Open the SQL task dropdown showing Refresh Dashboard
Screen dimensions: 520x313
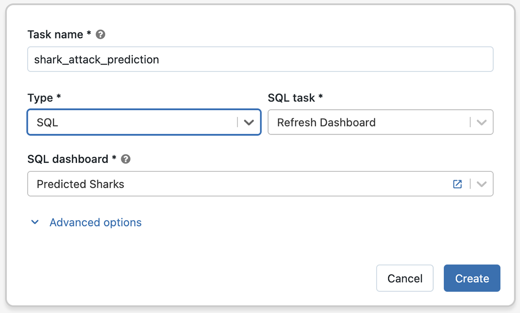tap(368, 123)
